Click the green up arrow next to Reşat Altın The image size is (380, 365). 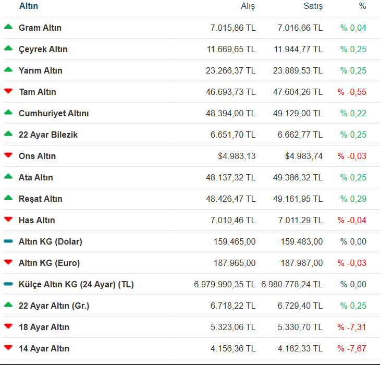pyautogui.click(x=8, y=198)
